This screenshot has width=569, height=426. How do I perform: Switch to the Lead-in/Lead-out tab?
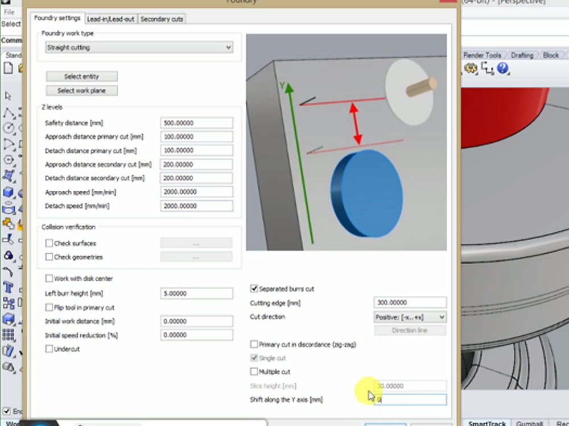[111, 19]
